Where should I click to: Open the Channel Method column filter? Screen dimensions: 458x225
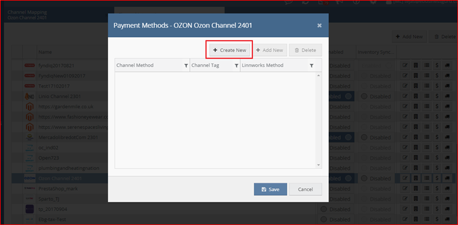click(186, 66)
